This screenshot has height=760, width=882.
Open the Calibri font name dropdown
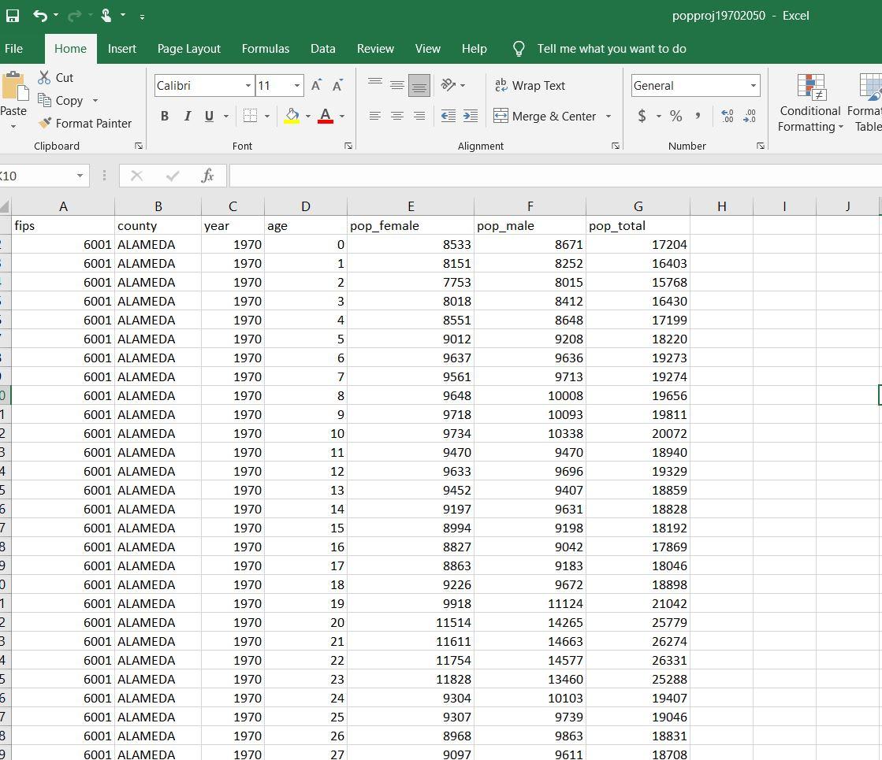[x=248, y=86]
